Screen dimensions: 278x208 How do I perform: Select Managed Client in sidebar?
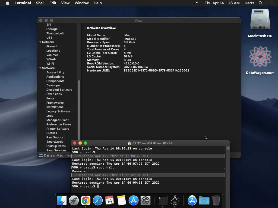[x=58, y=120]
